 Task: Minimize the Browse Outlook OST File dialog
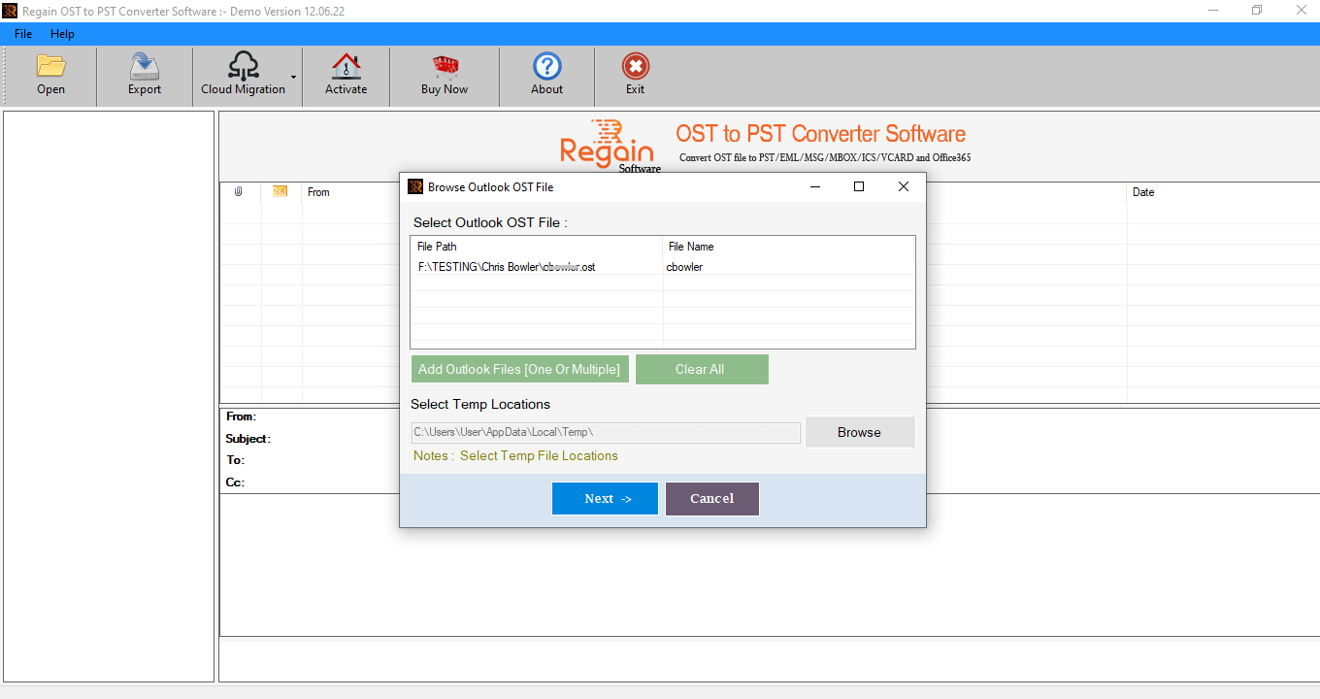tap(814, 186)
